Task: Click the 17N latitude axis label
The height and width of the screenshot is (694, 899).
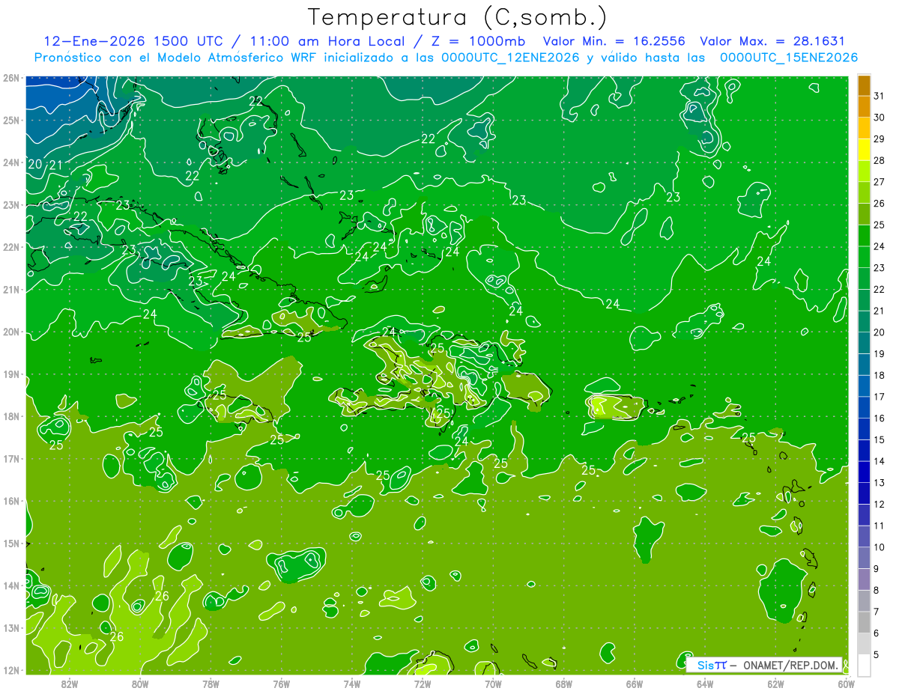Action: click(x=11, y=459)
